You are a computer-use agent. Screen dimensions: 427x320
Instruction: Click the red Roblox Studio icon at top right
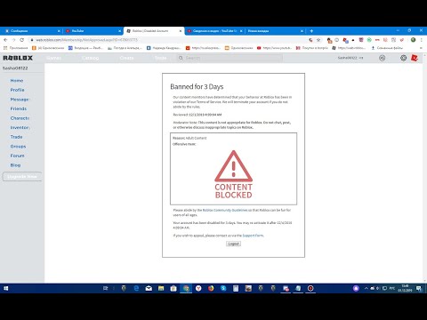click(415, 58)
